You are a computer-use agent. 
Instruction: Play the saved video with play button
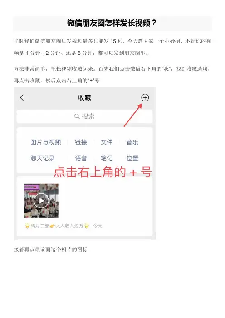pos(41,201)
